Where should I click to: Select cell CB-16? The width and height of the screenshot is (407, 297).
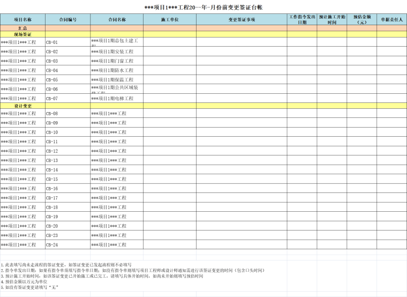(x=68, y=188)
